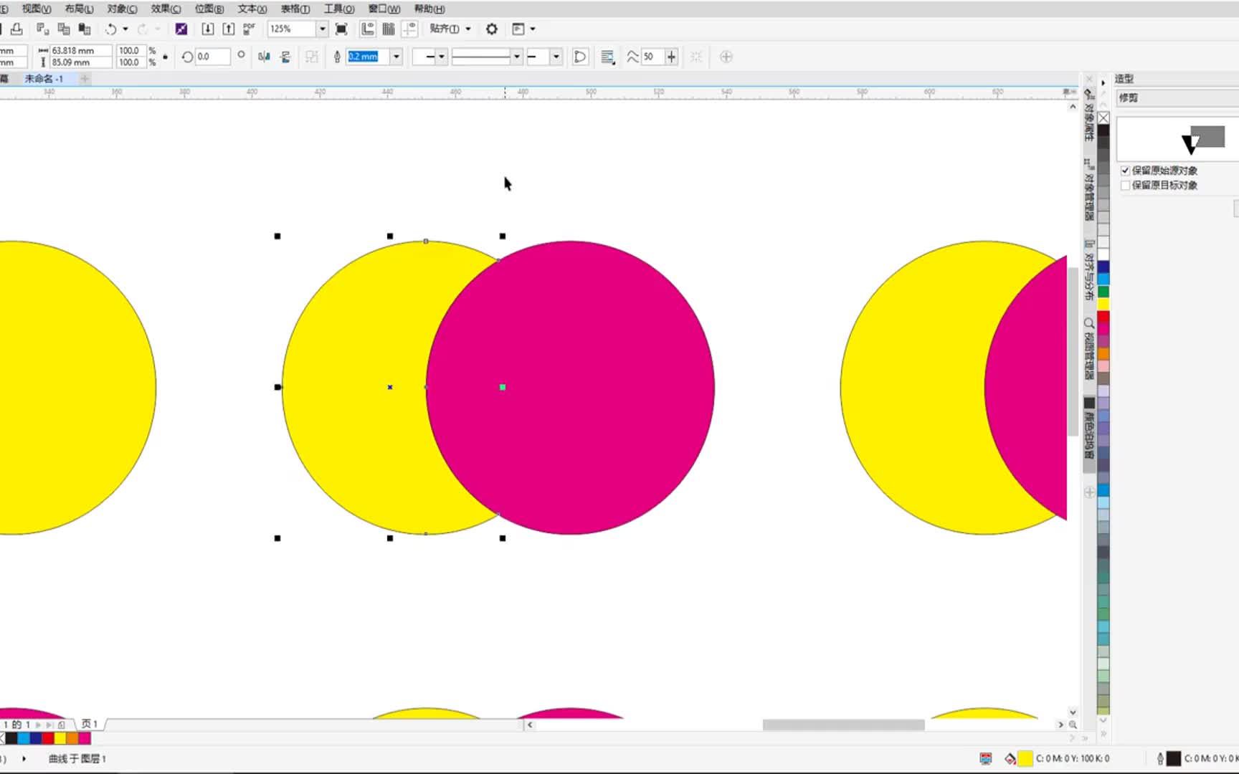The height and width of the screenshot is (774, 1239).
Task: Click the curve smoothing icon
Action: (x=632, y=57)
